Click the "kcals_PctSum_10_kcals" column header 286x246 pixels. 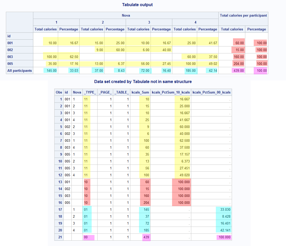pyautogui.click(x=171, y=92)
